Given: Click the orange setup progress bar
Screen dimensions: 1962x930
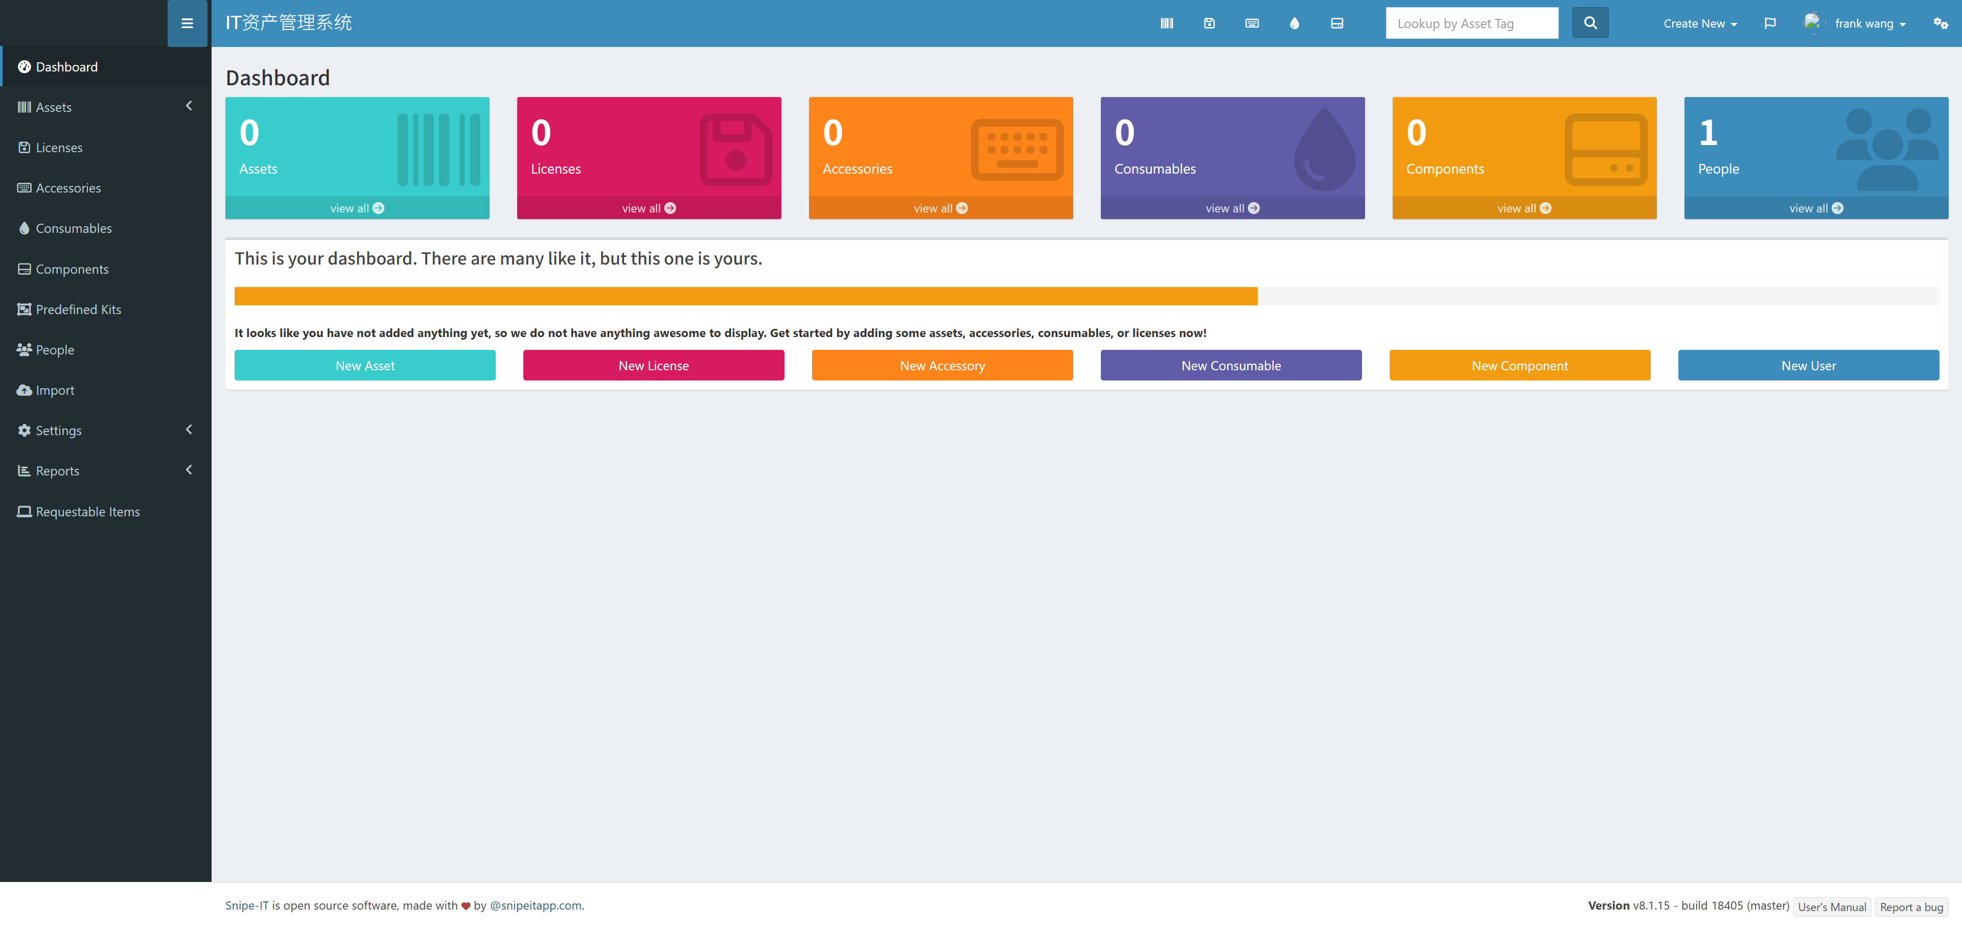Looking at the screenshot, I should click(x=745, y=297).
